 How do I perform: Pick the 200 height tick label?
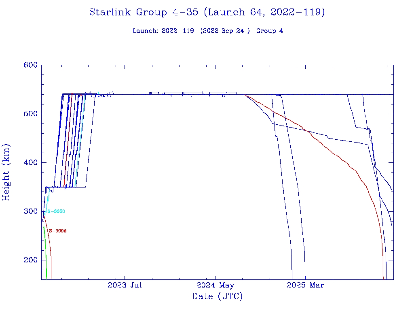pyautogui.click(x=31, y=260)
